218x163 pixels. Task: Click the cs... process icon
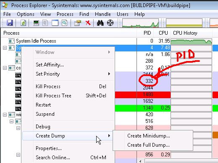(x=12, y=68)
